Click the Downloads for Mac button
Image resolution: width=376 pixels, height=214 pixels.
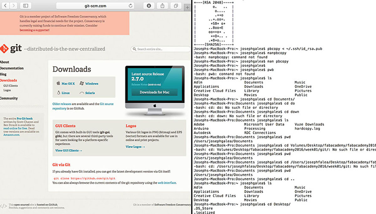[x=154, y=92]
